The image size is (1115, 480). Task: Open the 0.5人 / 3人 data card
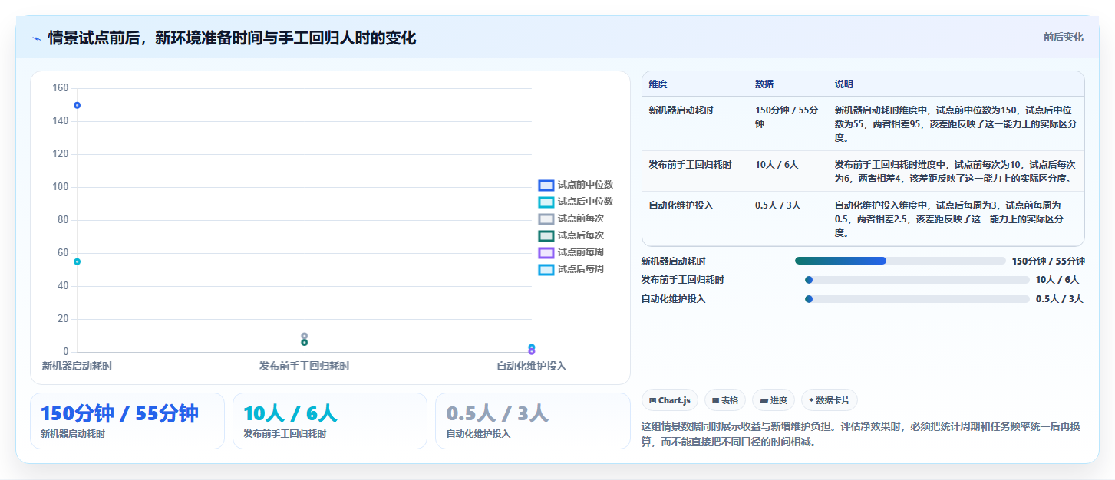[x=533, y=421]
